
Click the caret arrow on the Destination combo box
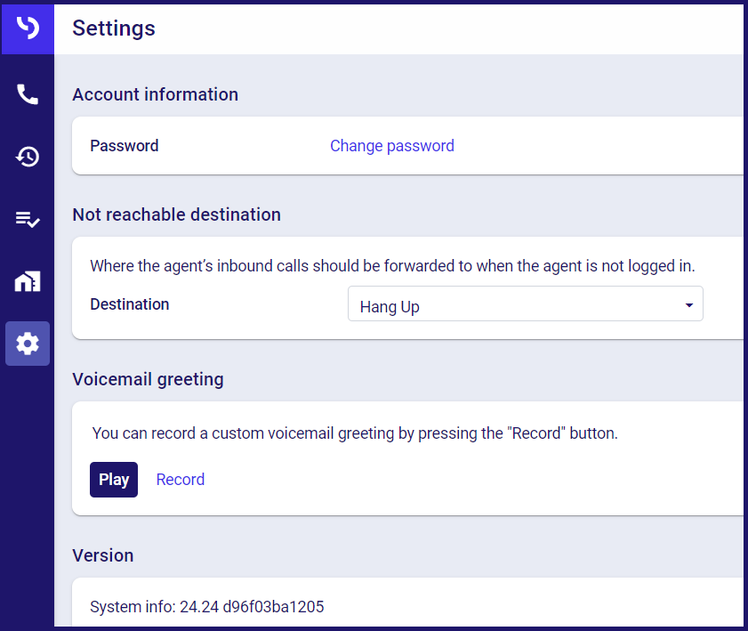point(688,305)
